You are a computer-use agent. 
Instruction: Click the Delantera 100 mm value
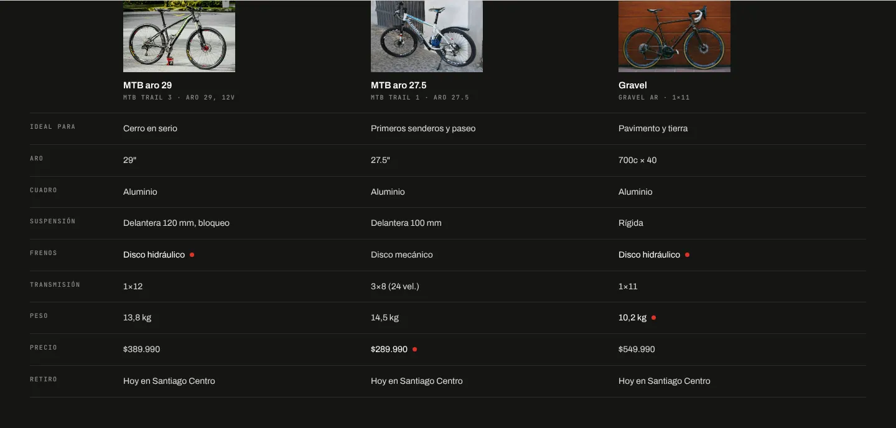coord(406,223)
